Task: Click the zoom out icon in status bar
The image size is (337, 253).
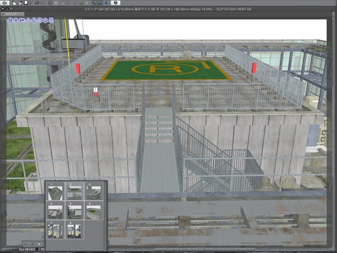Action: point(27,249)
